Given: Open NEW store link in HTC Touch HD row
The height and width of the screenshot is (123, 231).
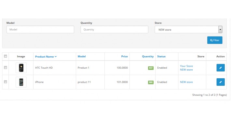Looking at the screenshot, I should [186, 70].
